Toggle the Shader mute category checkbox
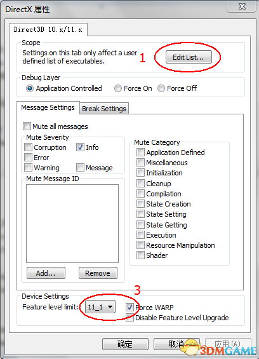The height and width of the screenshot is (359, 259). click(140, 255)
